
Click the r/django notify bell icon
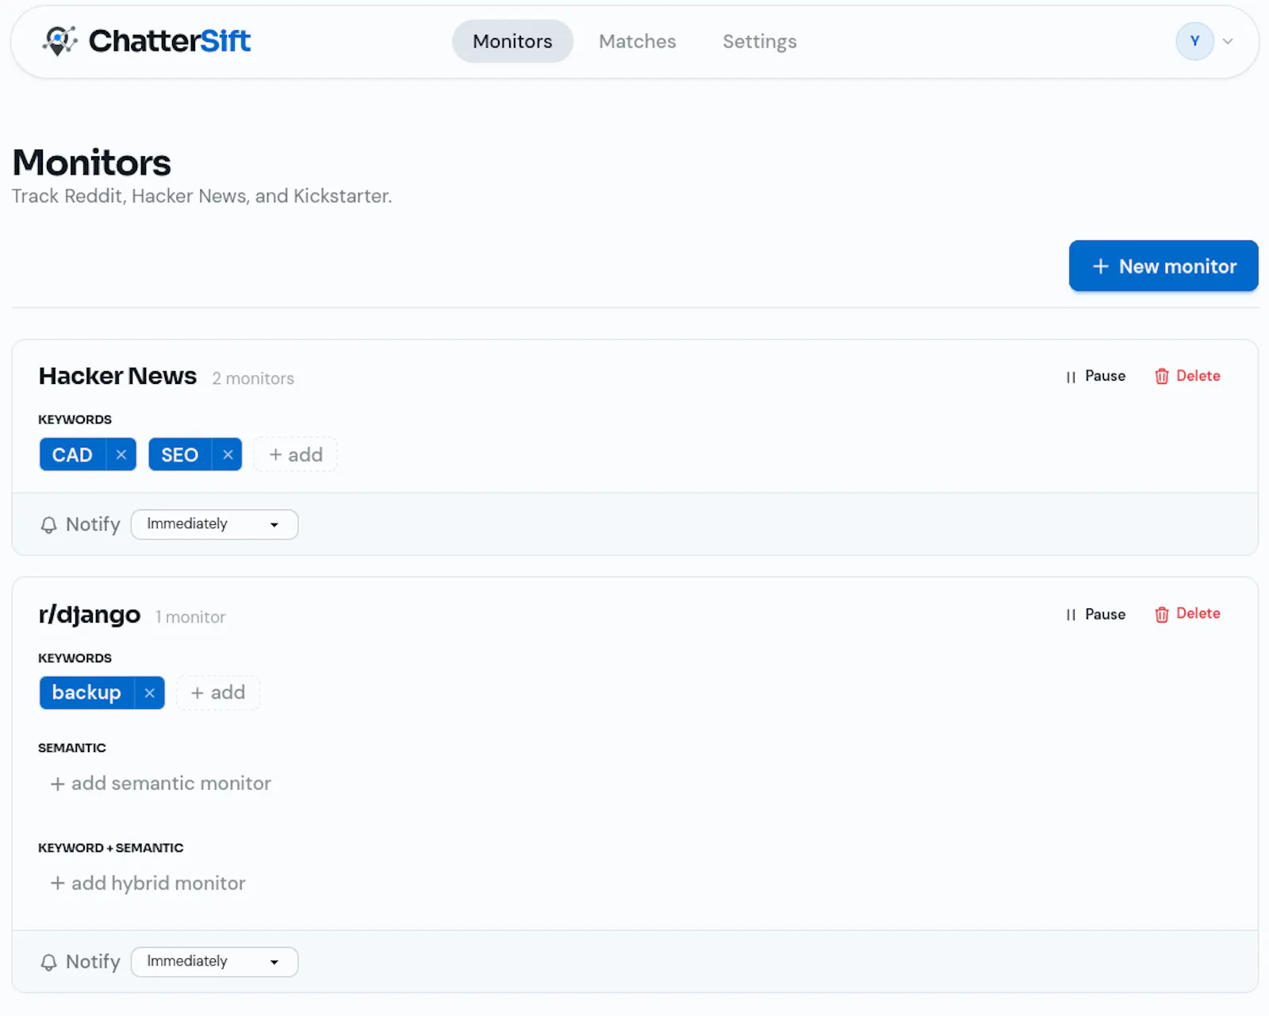pos(48,962)
